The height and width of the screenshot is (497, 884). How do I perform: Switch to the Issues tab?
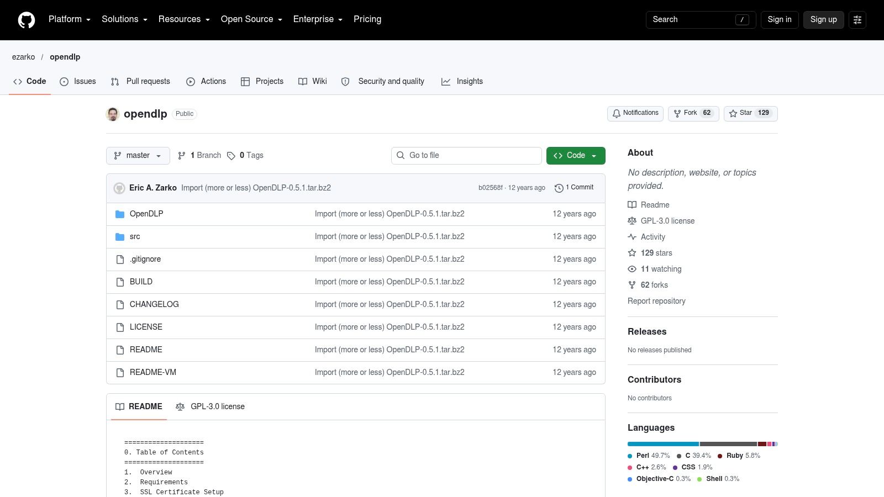[x=78, y=81]
